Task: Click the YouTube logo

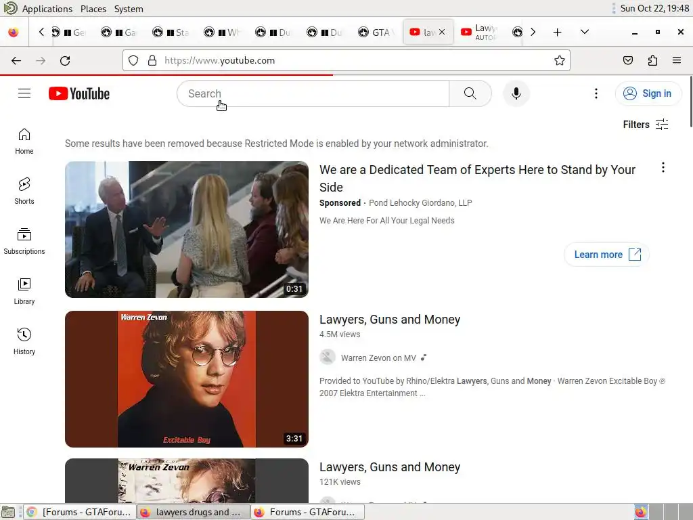Action: pos(79,93)
